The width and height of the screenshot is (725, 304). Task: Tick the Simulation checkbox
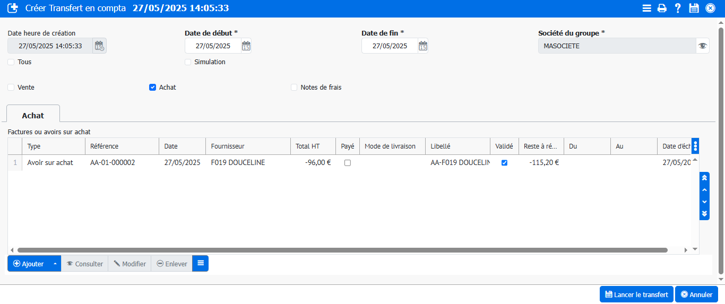(x=188, y=62)
